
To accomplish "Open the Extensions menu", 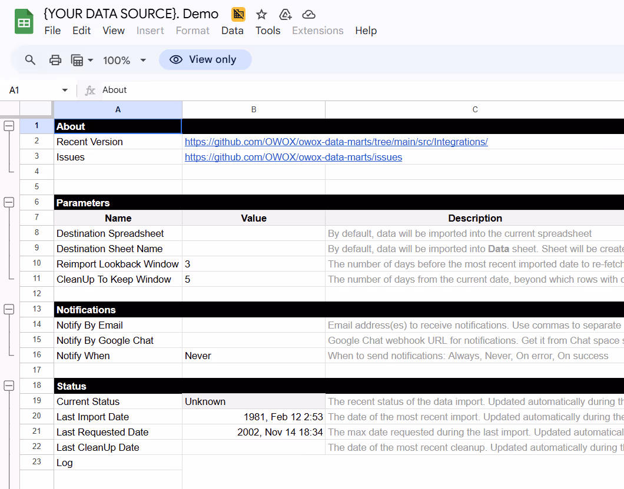I will (x=317, y=31).
